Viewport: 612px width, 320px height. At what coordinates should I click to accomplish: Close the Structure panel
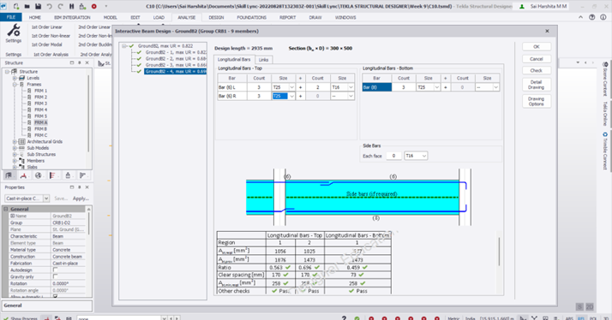87,62
